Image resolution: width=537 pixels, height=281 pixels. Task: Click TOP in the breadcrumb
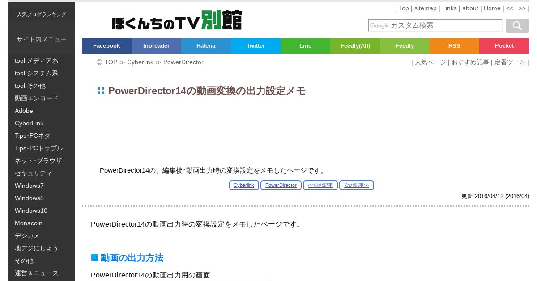pyautogui.click(x=111, y=62)
